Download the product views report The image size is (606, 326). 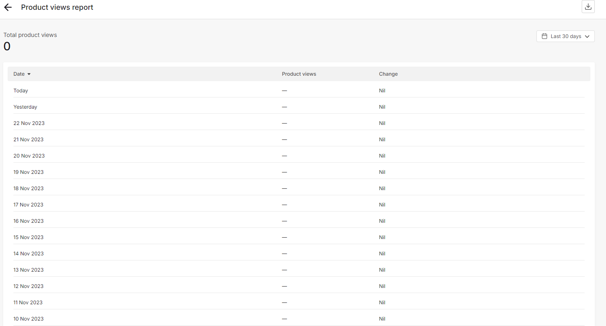[x=588, y=7]
